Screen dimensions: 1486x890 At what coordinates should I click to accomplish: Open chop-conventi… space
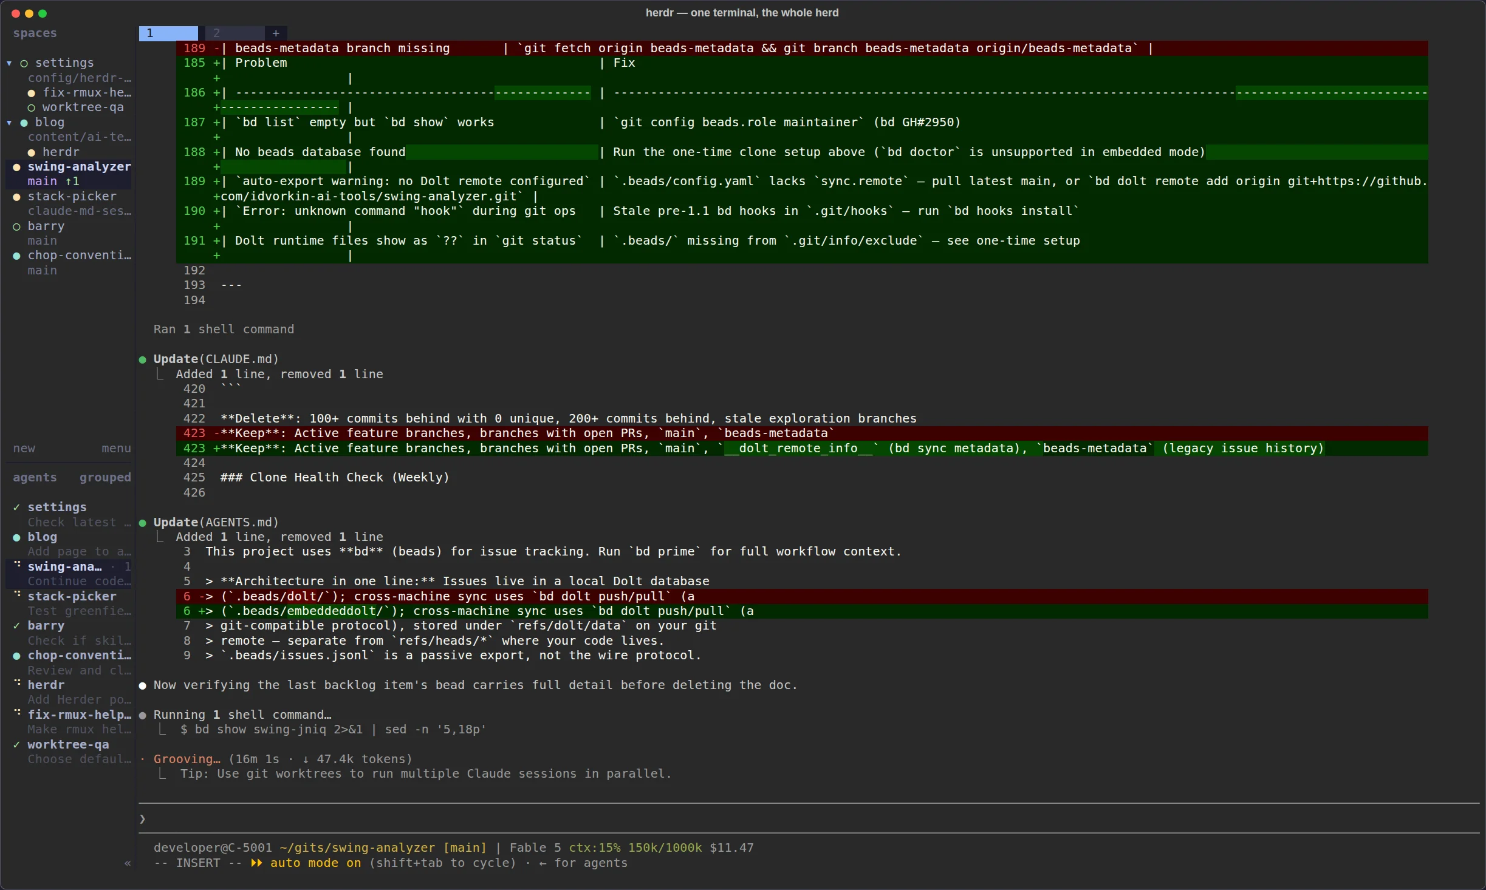[x=79, y=256]
